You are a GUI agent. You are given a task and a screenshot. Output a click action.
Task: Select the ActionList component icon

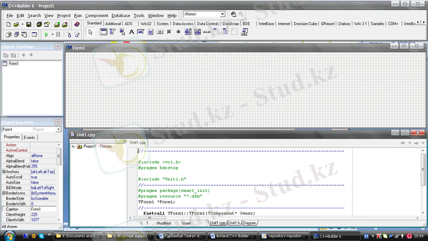pos(244,32)
